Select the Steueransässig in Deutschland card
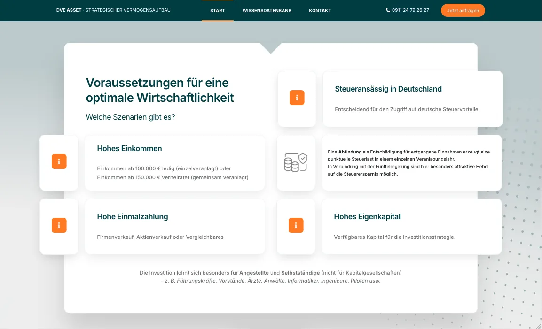Screen dimensions: 542x329 click(x=413, y=99)
